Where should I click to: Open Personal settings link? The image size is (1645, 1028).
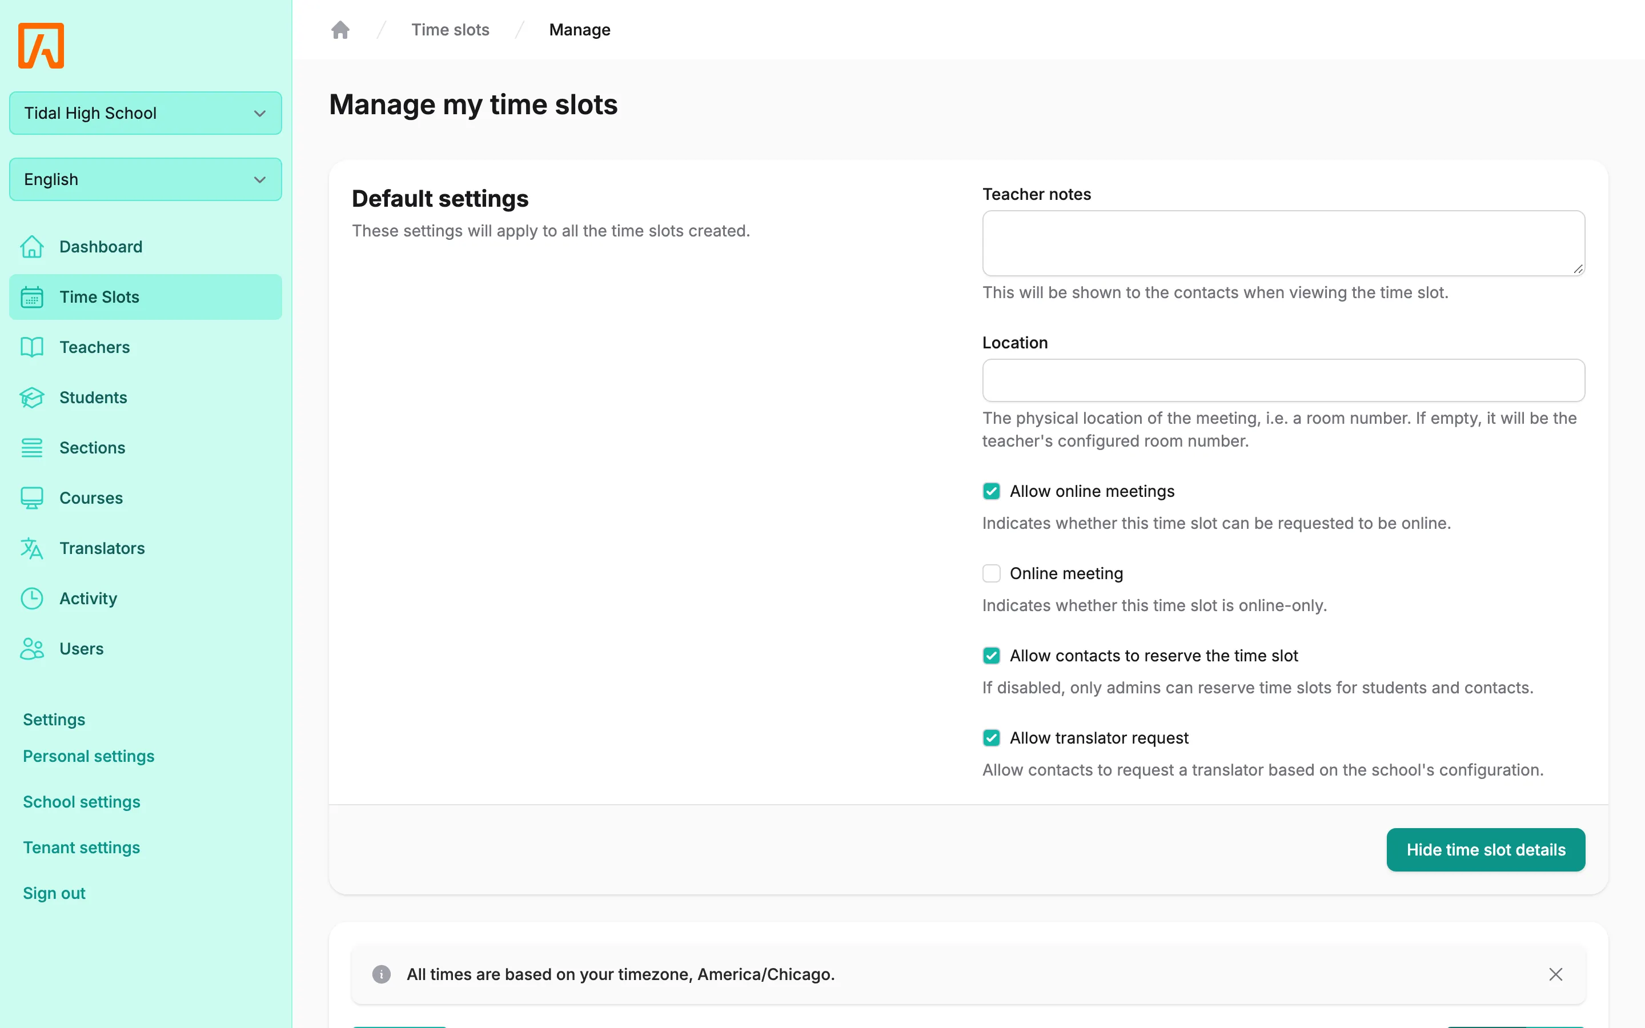pos(89,757)
